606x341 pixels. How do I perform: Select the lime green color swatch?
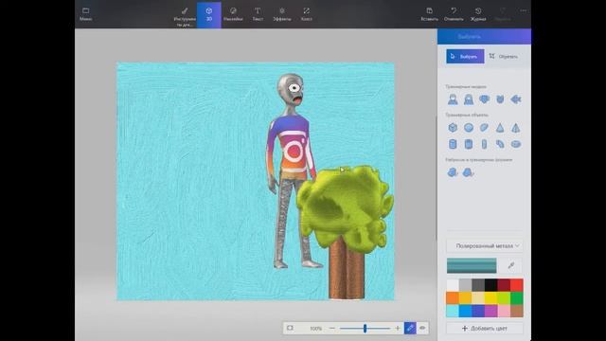504,298
